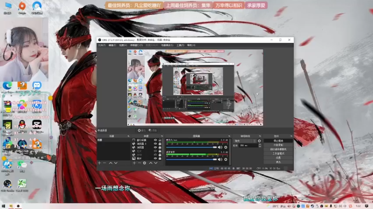
Task: Mute the 麦克风/Aux audio track
Action: pyautogui.click(x=220, y=147)
